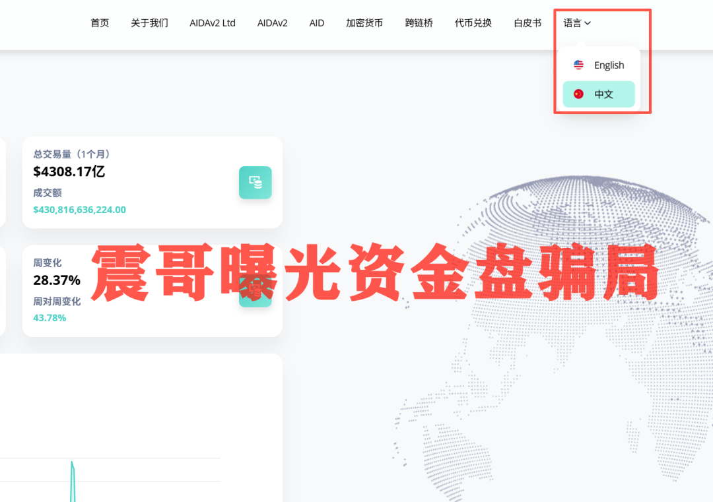Click the 总交易量 trading volume card
The height and width of the screenshot is (502, 713).
tap(152, 183)
